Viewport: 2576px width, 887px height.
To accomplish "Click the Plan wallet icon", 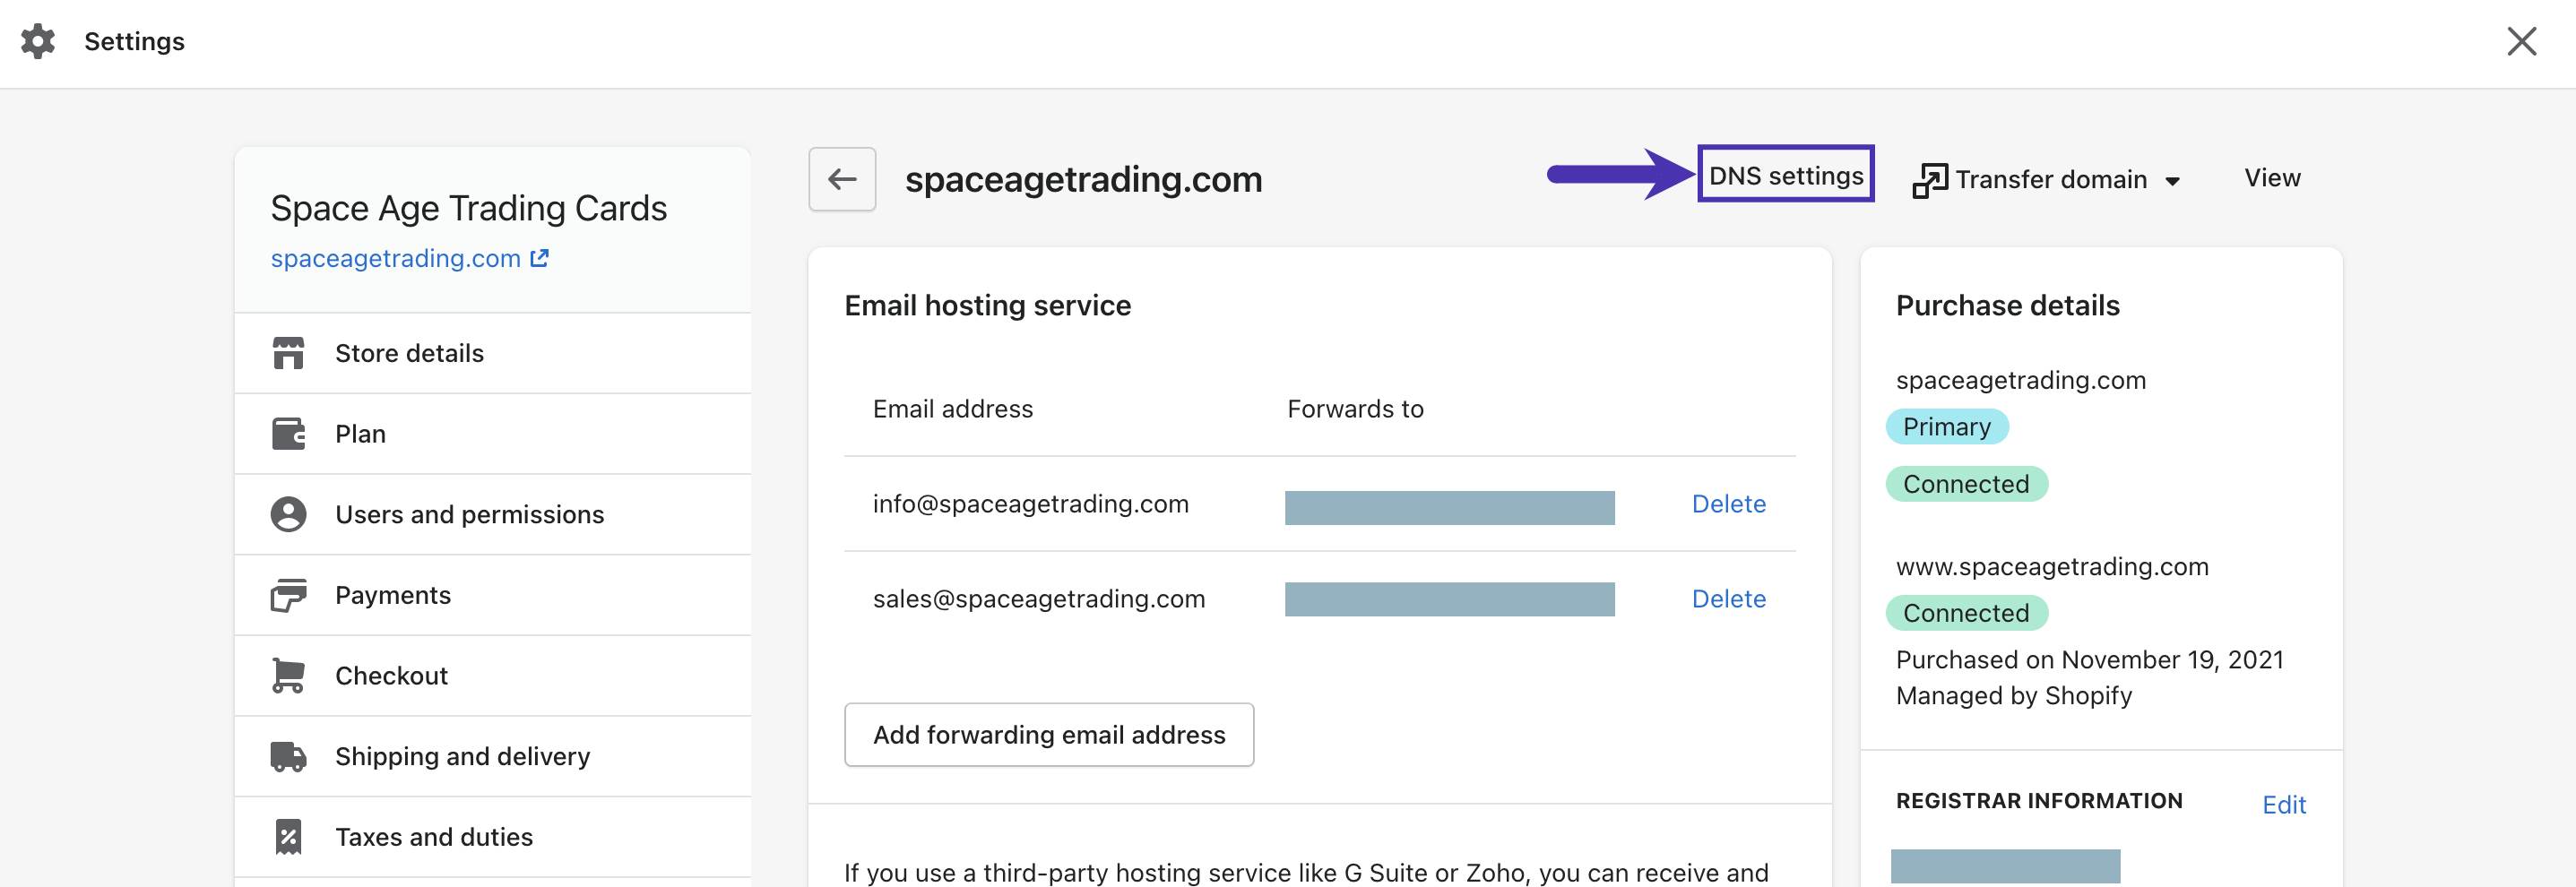I will (x=288, y=434).
